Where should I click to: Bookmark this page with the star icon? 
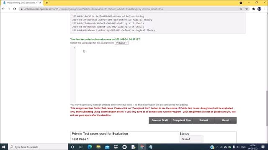[x=247, y=9]
